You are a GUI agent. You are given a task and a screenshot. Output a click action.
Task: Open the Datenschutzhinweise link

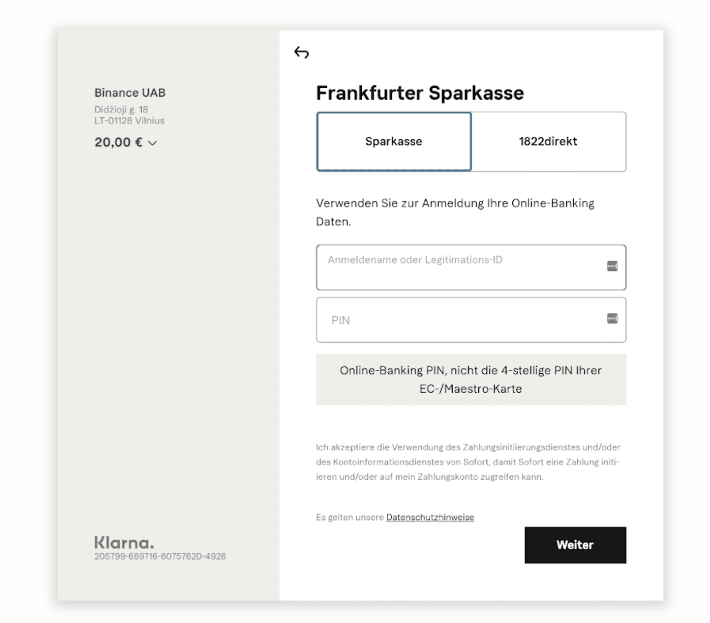coord(430,517)
